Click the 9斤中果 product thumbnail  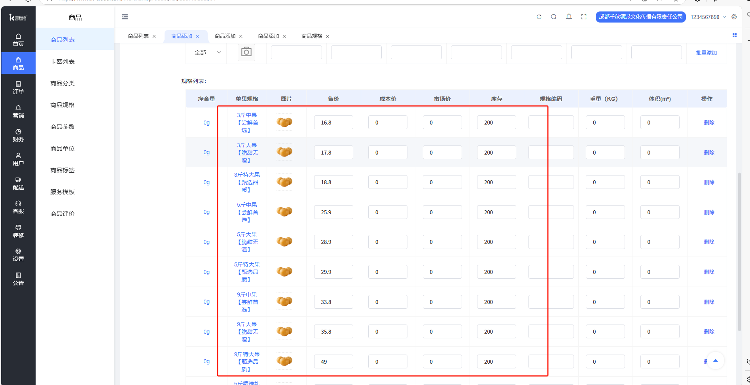[284, 302]
